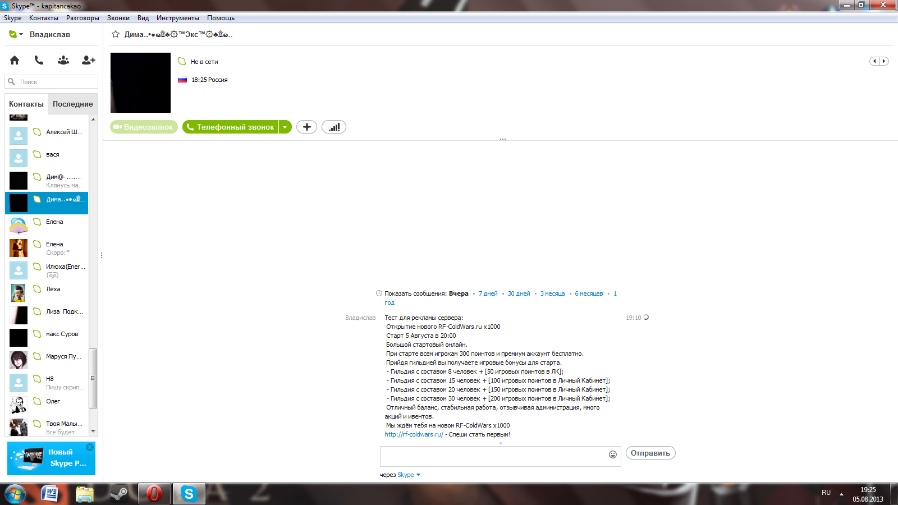898x505 pixels.
Task: Open the Помощь menu
Action: click(221, 18)
